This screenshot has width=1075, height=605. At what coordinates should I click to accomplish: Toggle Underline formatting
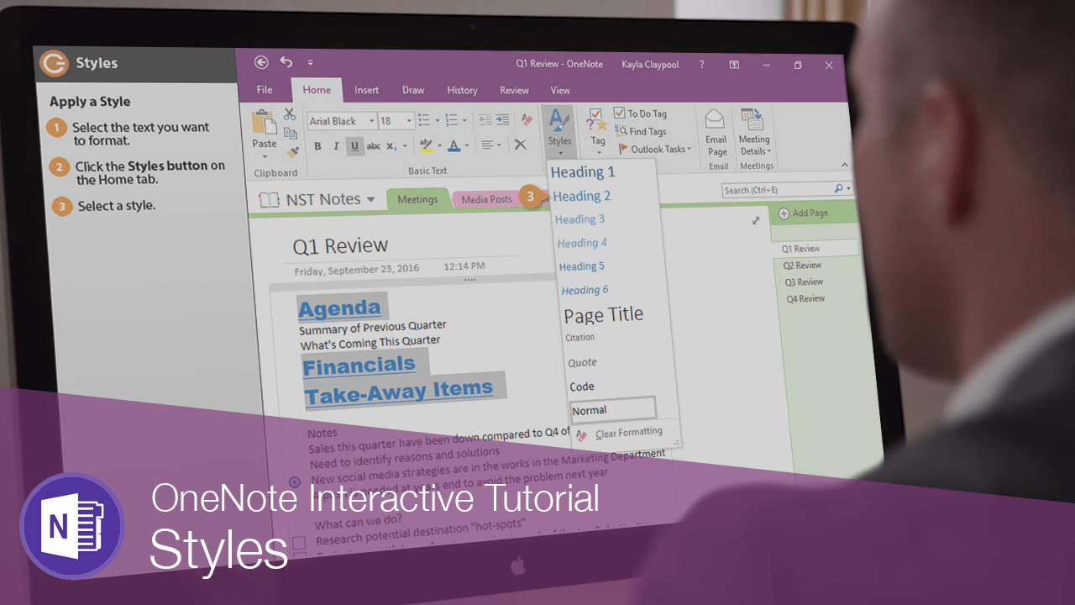354,146
